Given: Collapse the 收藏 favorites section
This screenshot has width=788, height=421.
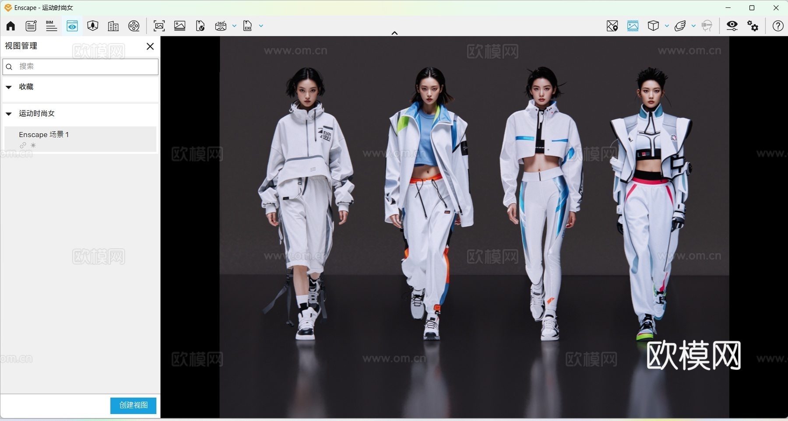Looking at the screenshot, I should click(8, 87).
